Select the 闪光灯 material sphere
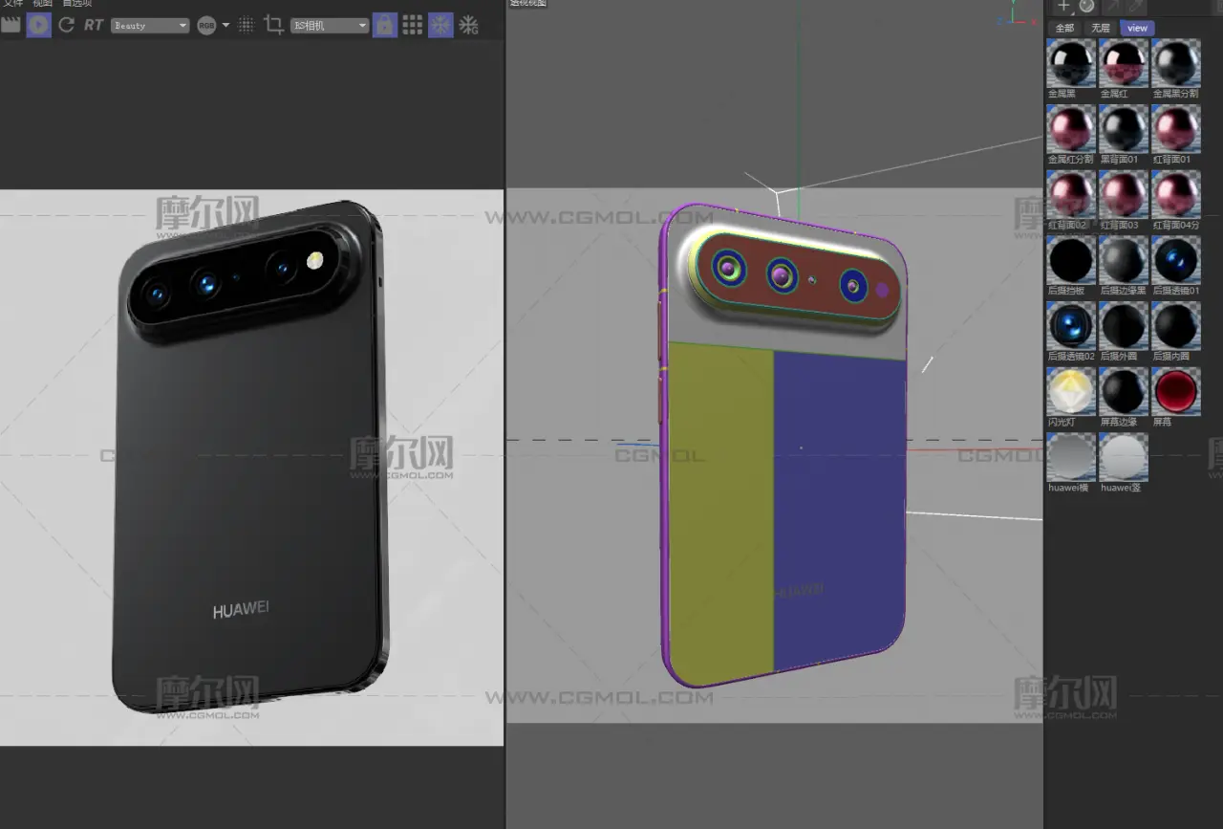 pyautogui.click(x=1071, y=391)
